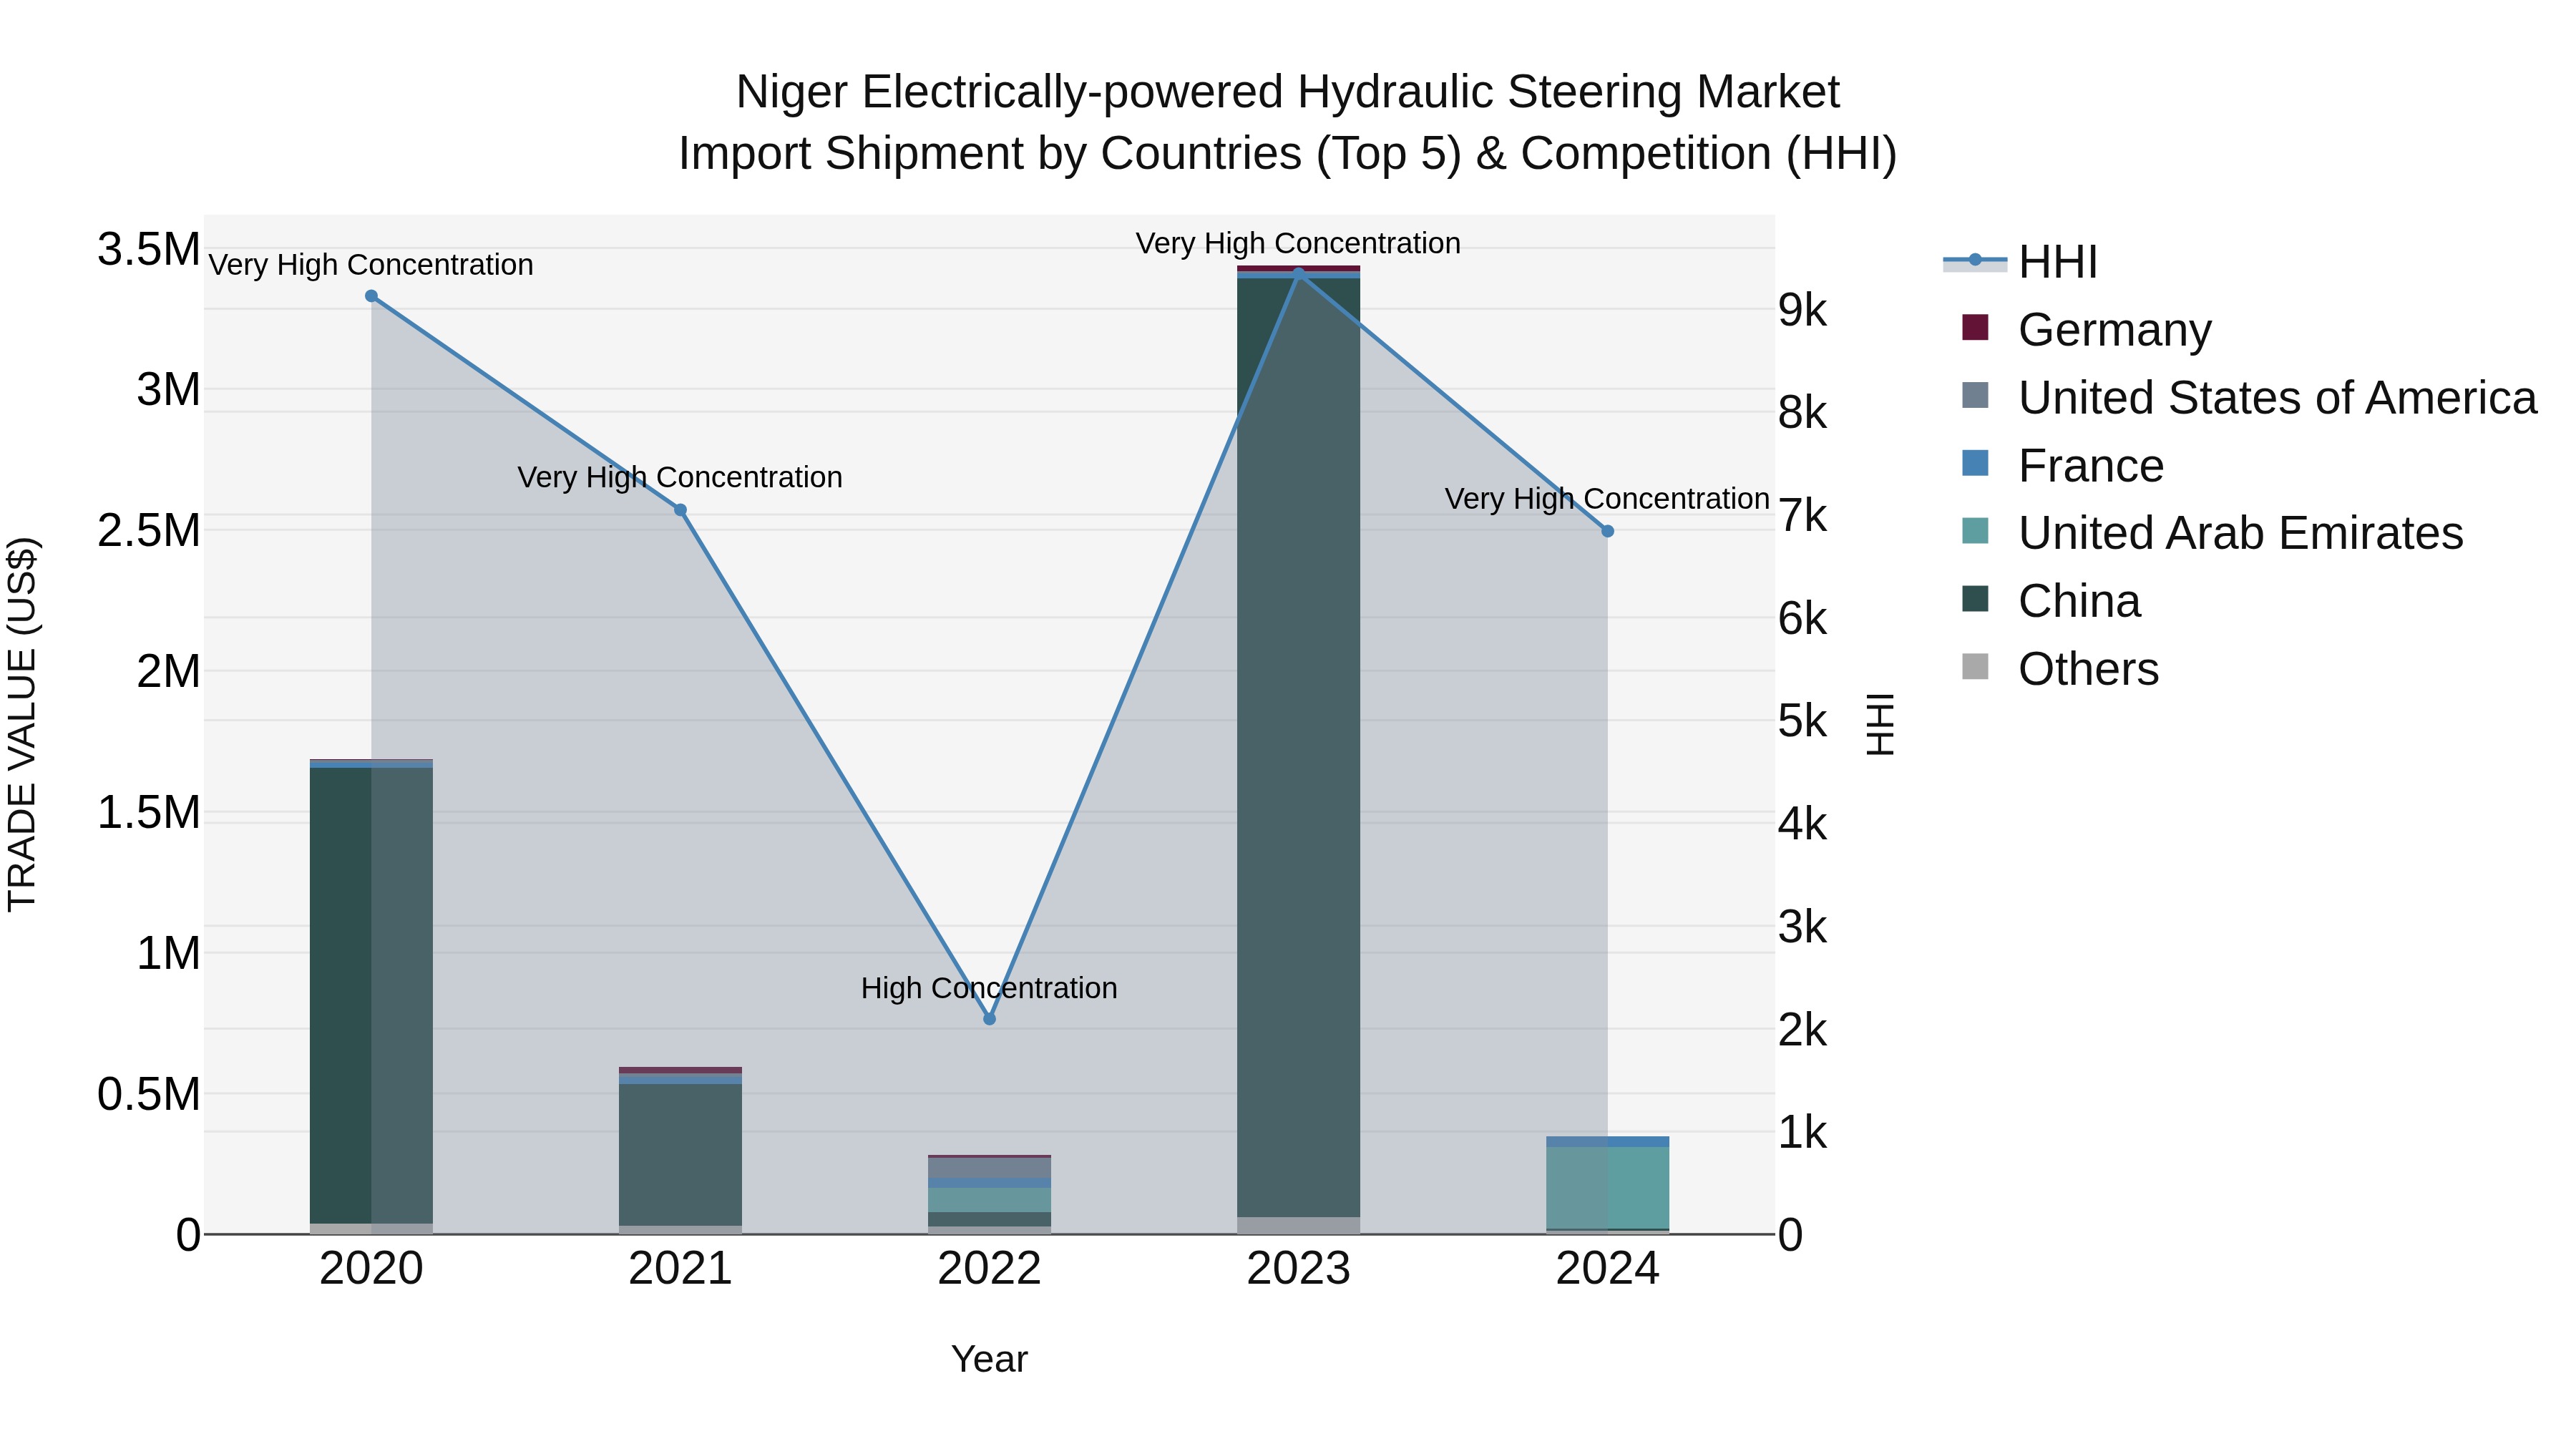Toggle the France legend entry
This screenshot has width=2576, height=1449.
pos(2063,465)
